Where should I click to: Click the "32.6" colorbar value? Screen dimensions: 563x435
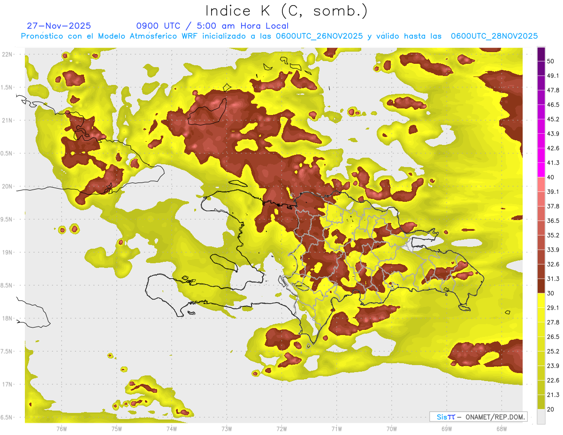click(553, 264)
